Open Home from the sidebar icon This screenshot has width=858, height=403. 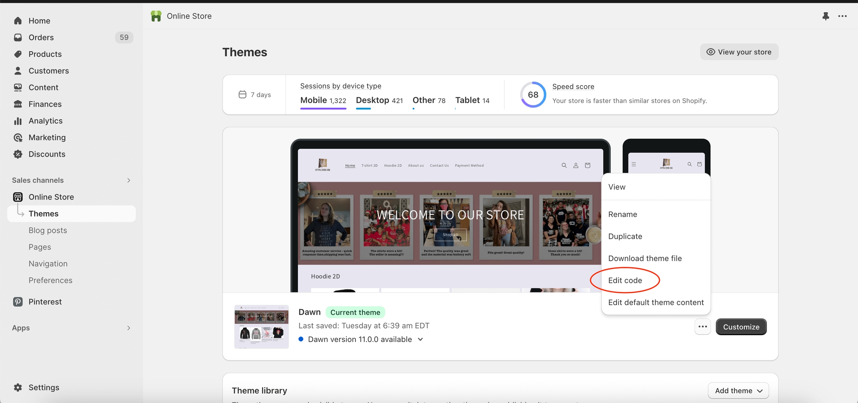(18, 21)
